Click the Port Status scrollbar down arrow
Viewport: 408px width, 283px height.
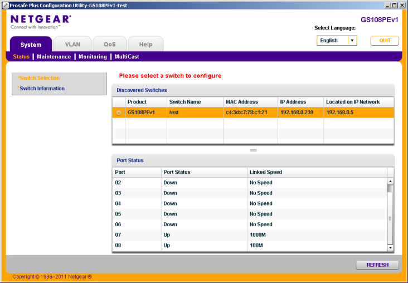[390, 248]
